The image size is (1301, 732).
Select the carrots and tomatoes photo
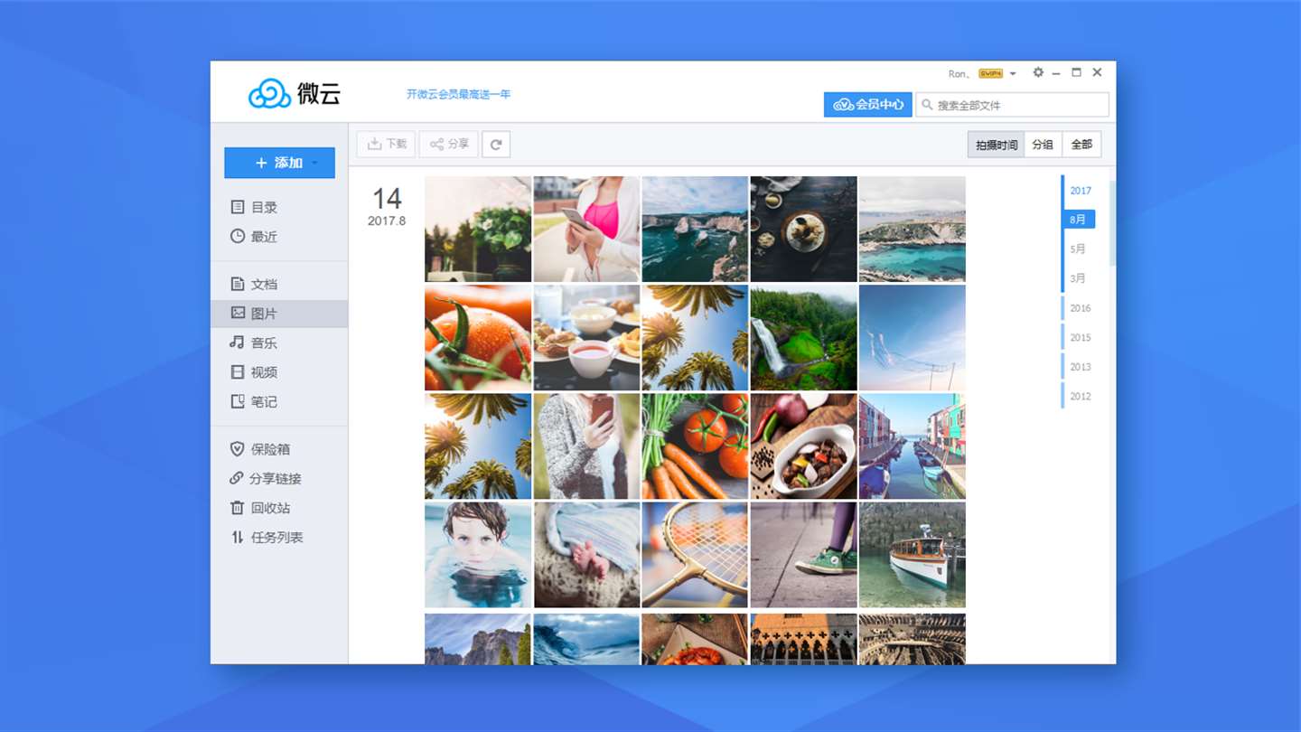695,446
